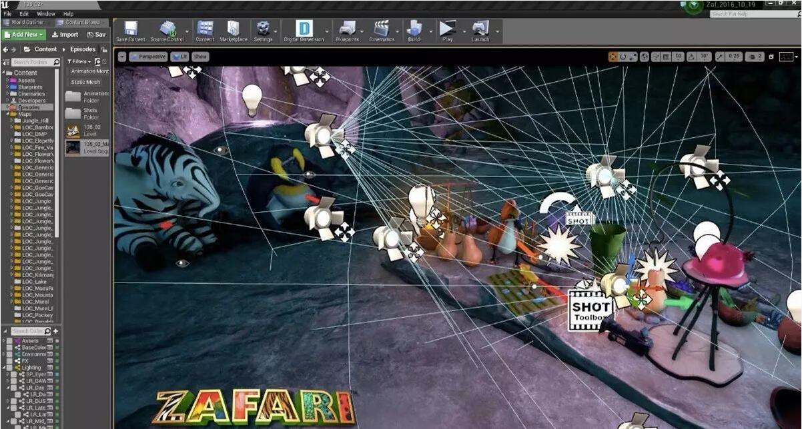The width and height of the screenshot is (802, 429).
Task: Click the sources panel toggle icon beside Search Folders
Action: [6, 62]
